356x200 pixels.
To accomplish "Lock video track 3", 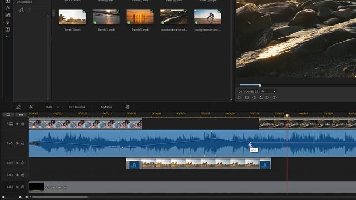I will (23, 187).
